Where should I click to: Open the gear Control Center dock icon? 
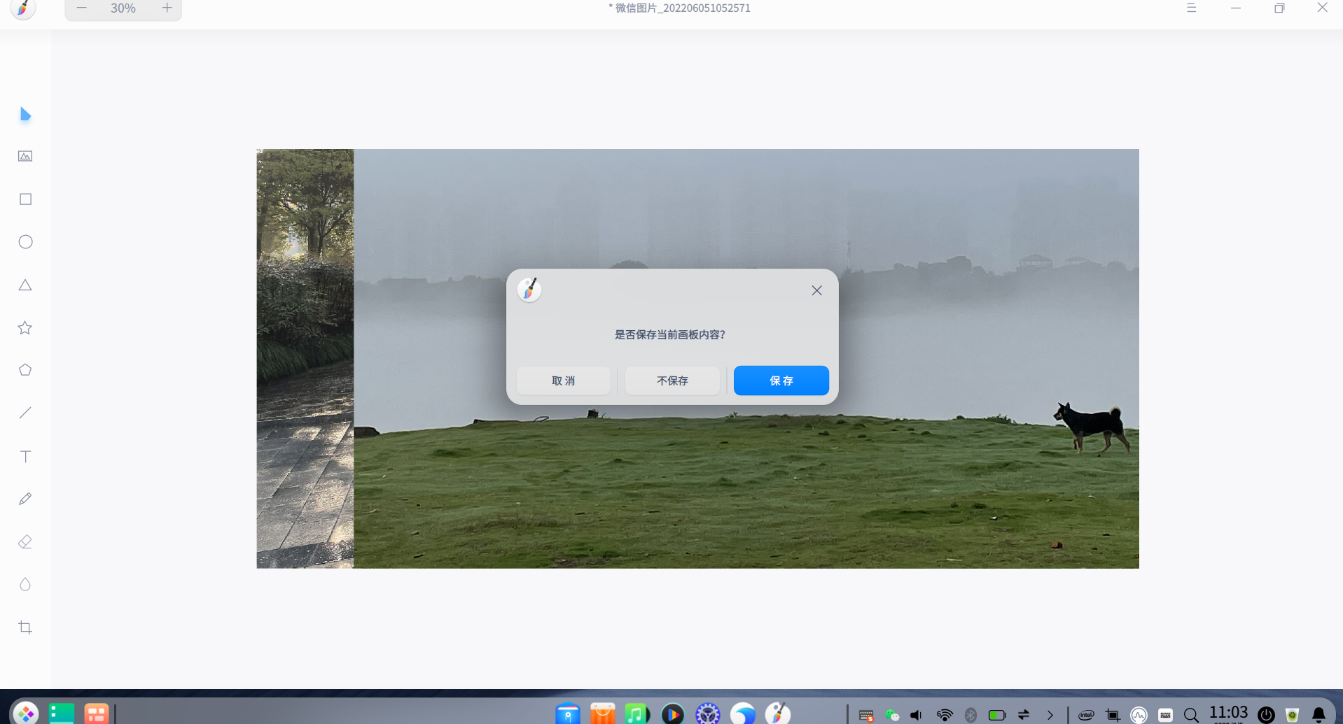click(x=707, y=714)
